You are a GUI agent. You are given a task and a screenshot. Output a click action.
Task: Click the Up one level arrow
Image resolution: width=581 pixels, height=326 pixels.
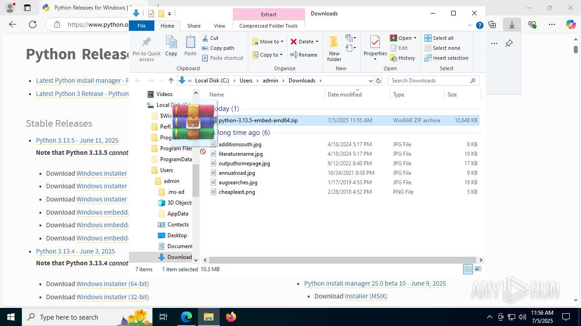tap(171, 81)
